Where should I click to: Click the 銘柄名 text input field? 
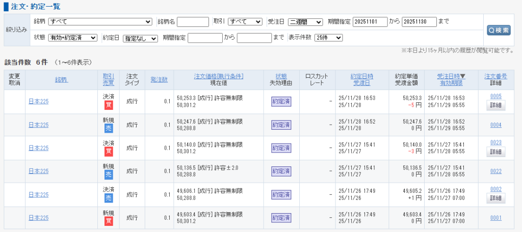(193, 22)
